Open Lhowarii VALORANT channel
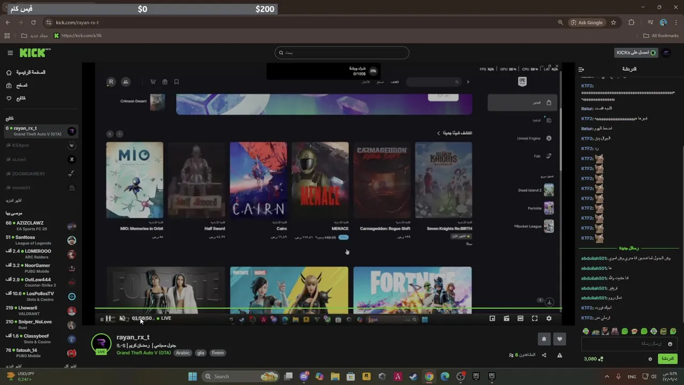Screen dimensions: 684x385 [x=41, y=311]
